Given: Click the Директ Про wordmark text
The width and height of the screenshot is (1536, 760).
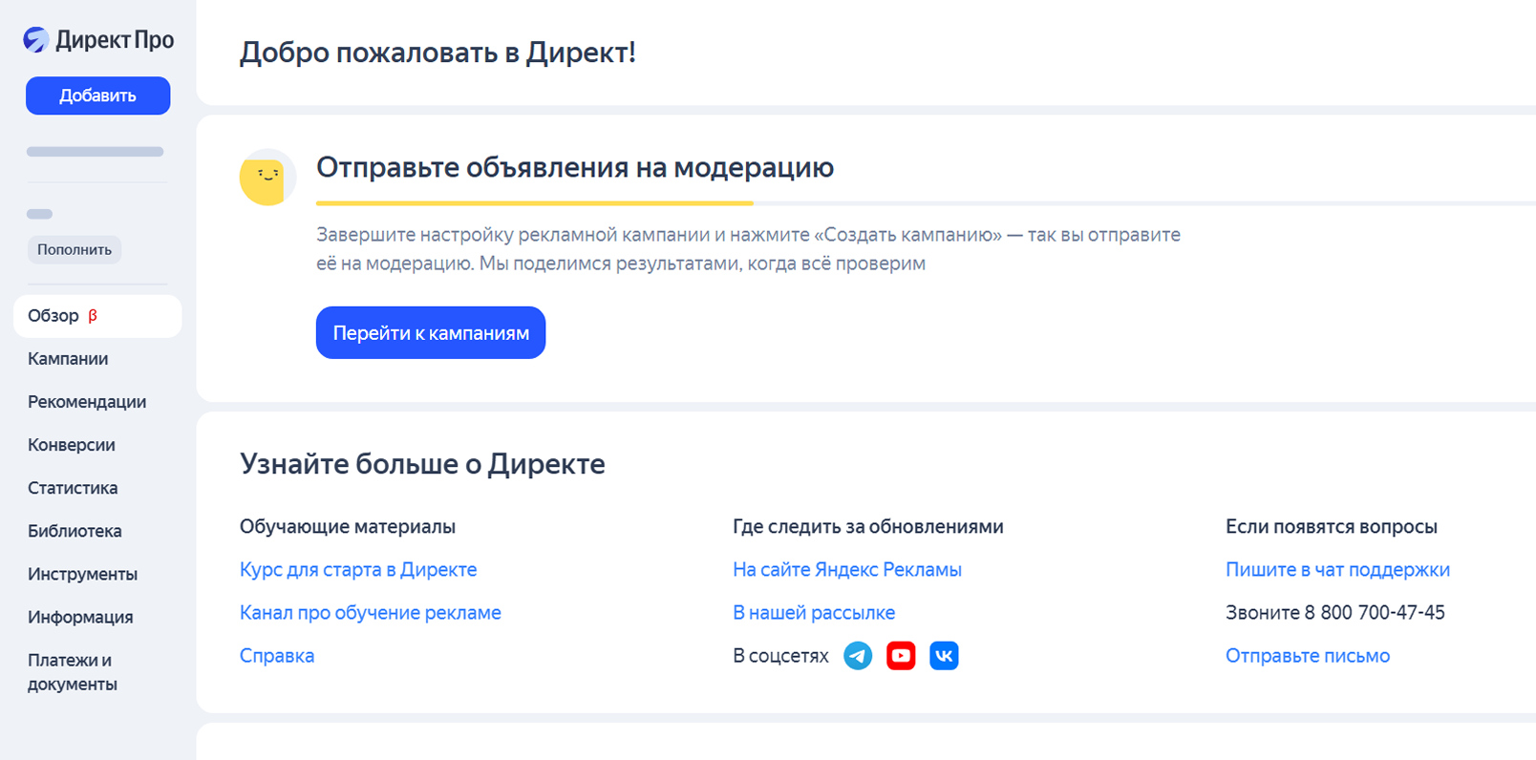Looking at the screenshot, I should (115, 40).
